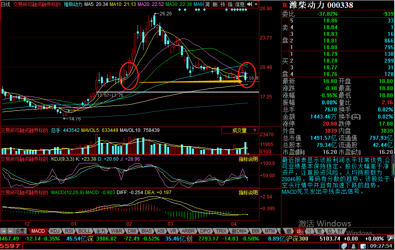Screen dimensions: 395x250
Task: Click the diagnosis panel scrollbar
Action: [393, 166]
